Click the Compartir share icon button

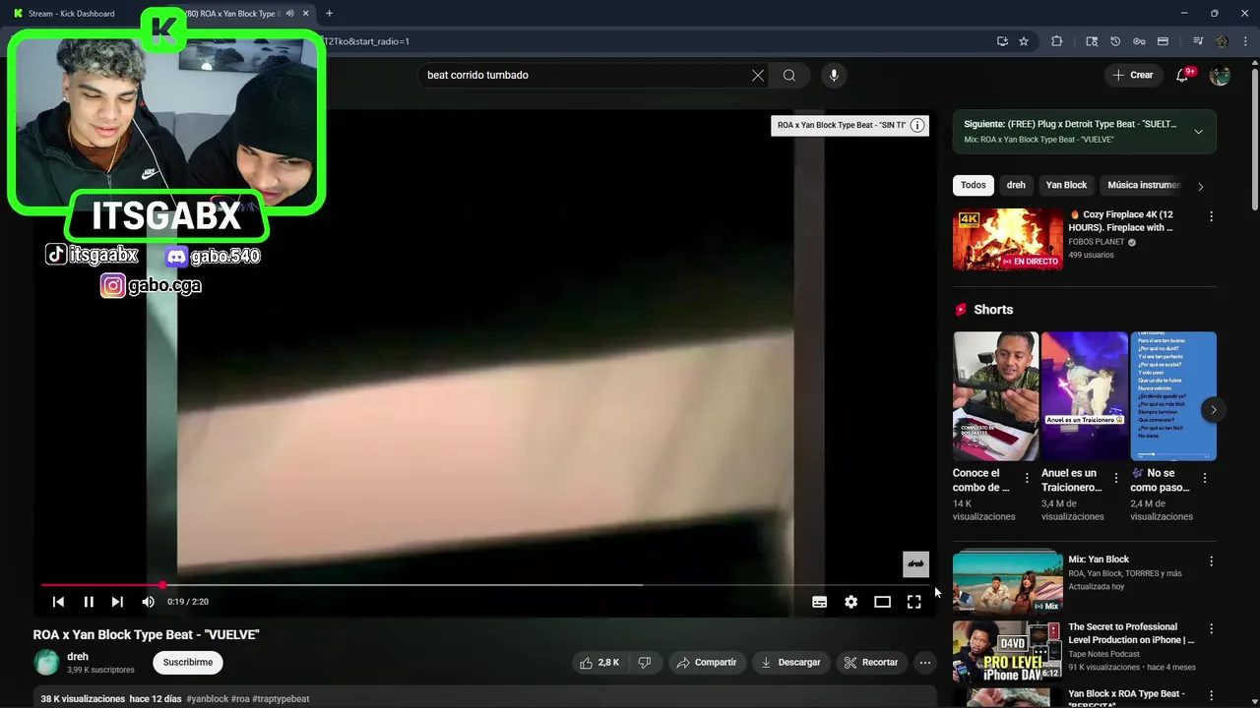pyautogui.click(x=706, y=663)
